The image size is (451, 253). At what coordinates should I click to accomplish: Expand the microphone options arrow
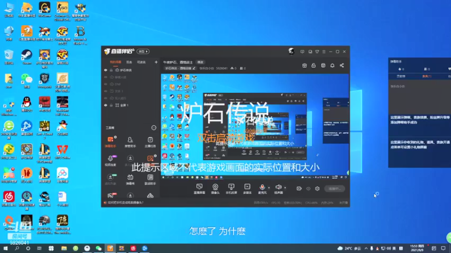pos(269,188)
